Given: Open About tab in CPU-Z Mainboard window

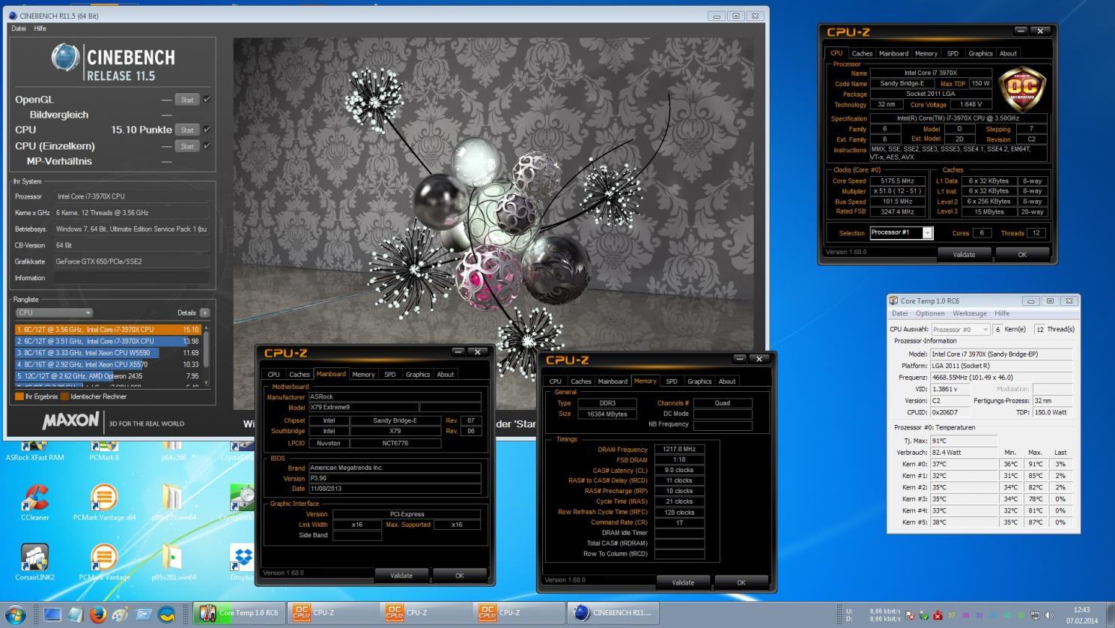Looking at the screenshot, I should (446, 374).
